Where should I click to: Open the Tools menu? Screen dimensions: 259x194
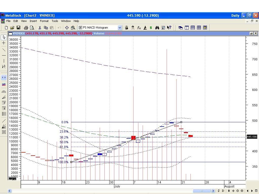coord(55,21)
